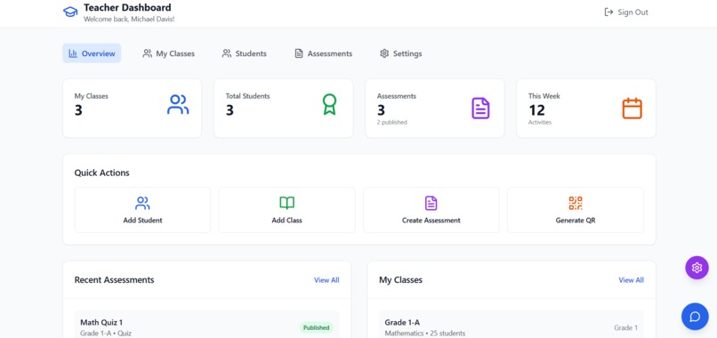Viewport: 717px width, 338px height.
Task: Click the Assessments stat count 3
Action: [x=382, y=110]
